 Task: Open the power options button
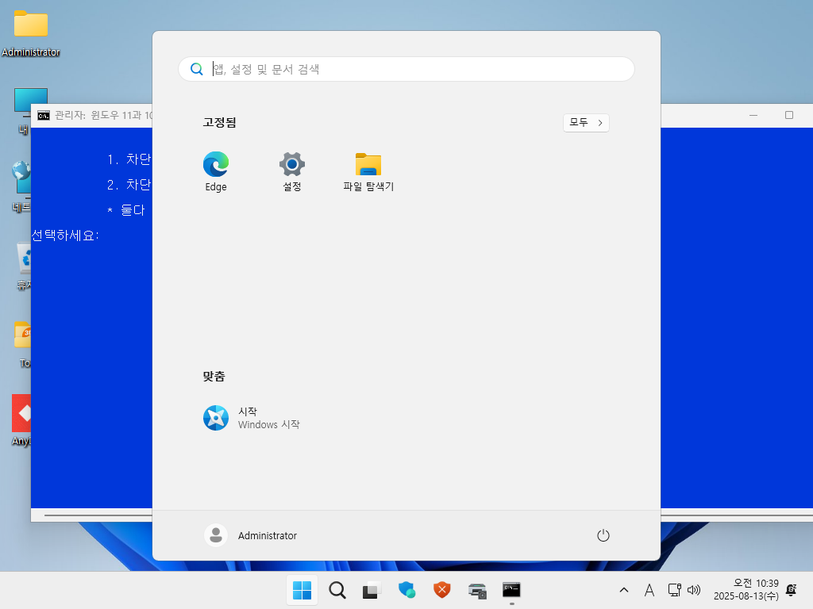click(x=603, y=535)
